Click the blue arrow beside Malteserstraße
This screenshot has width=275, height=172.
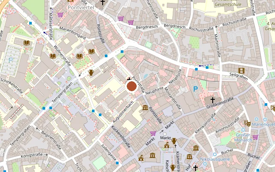(45, 33)
